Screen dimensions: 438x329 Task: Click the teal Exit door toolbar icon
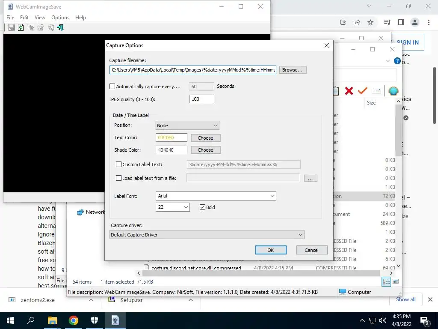click(x=61, y=27)
